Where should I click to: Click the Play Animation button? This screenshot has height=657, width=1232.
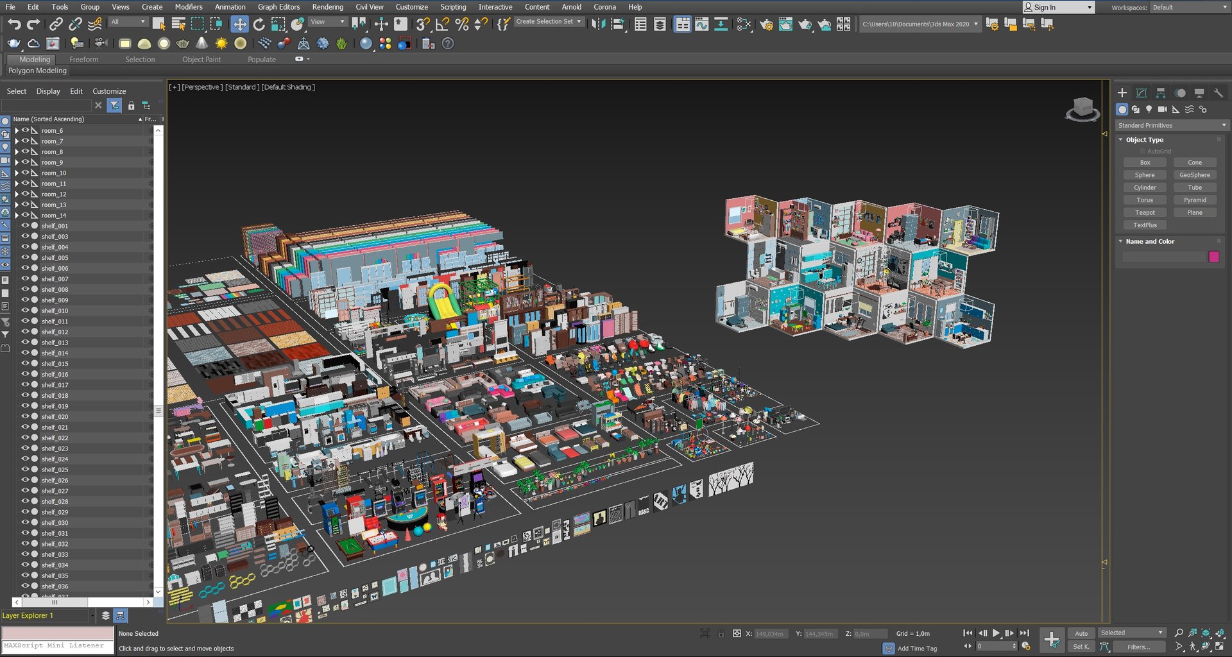[x=996, y=633]
